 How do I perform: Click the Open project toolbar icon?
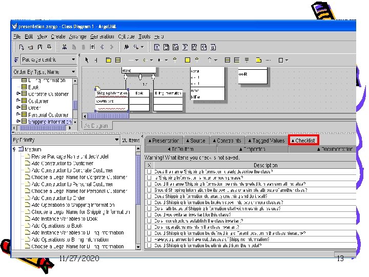pos(31,47)
